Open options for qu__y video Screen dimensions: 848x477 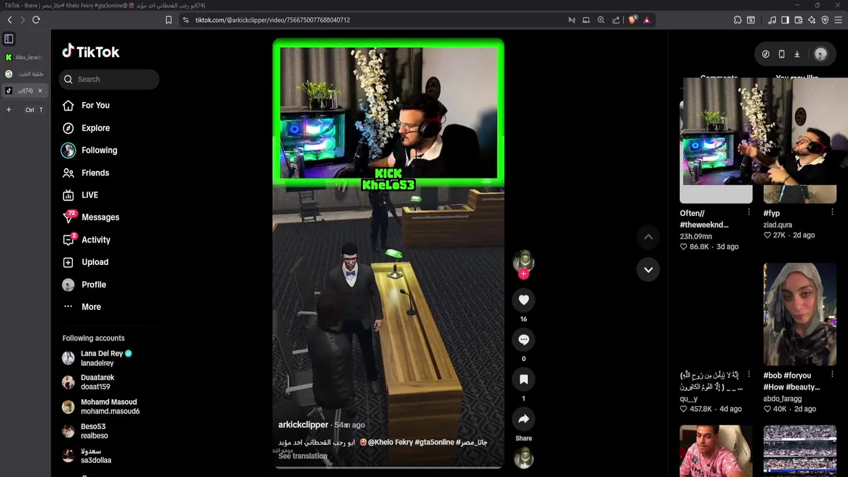[749, 374]
